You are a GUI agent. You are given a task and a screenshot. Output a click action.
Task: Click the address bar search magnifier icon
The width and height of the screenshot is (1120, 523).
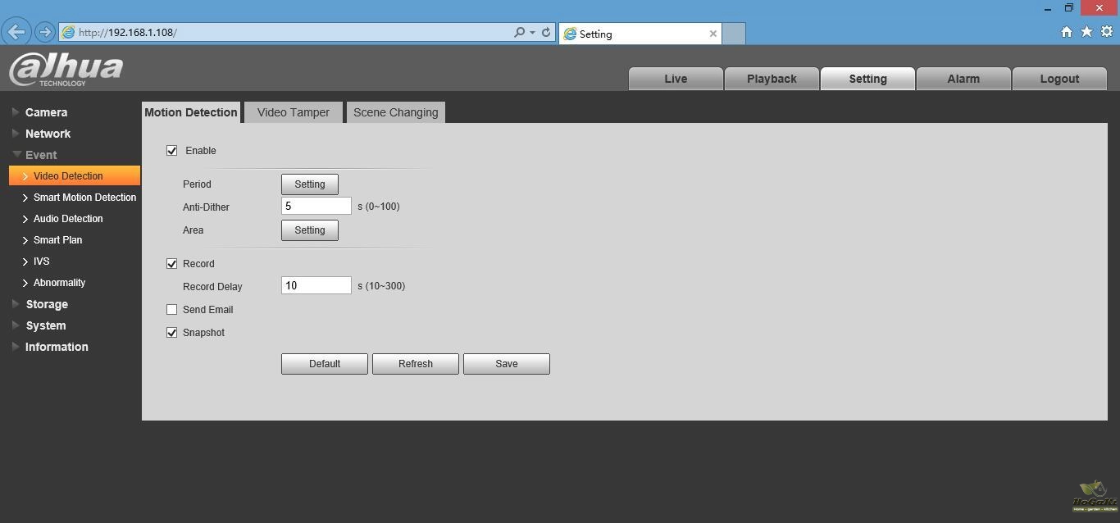tap(519, 33)
